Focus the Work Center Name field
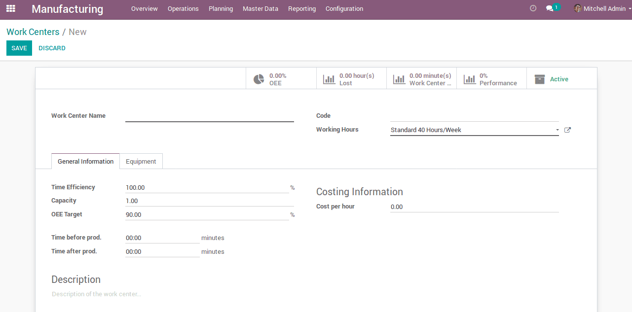The width and height of the screenshot is (632, 312). 210,116
